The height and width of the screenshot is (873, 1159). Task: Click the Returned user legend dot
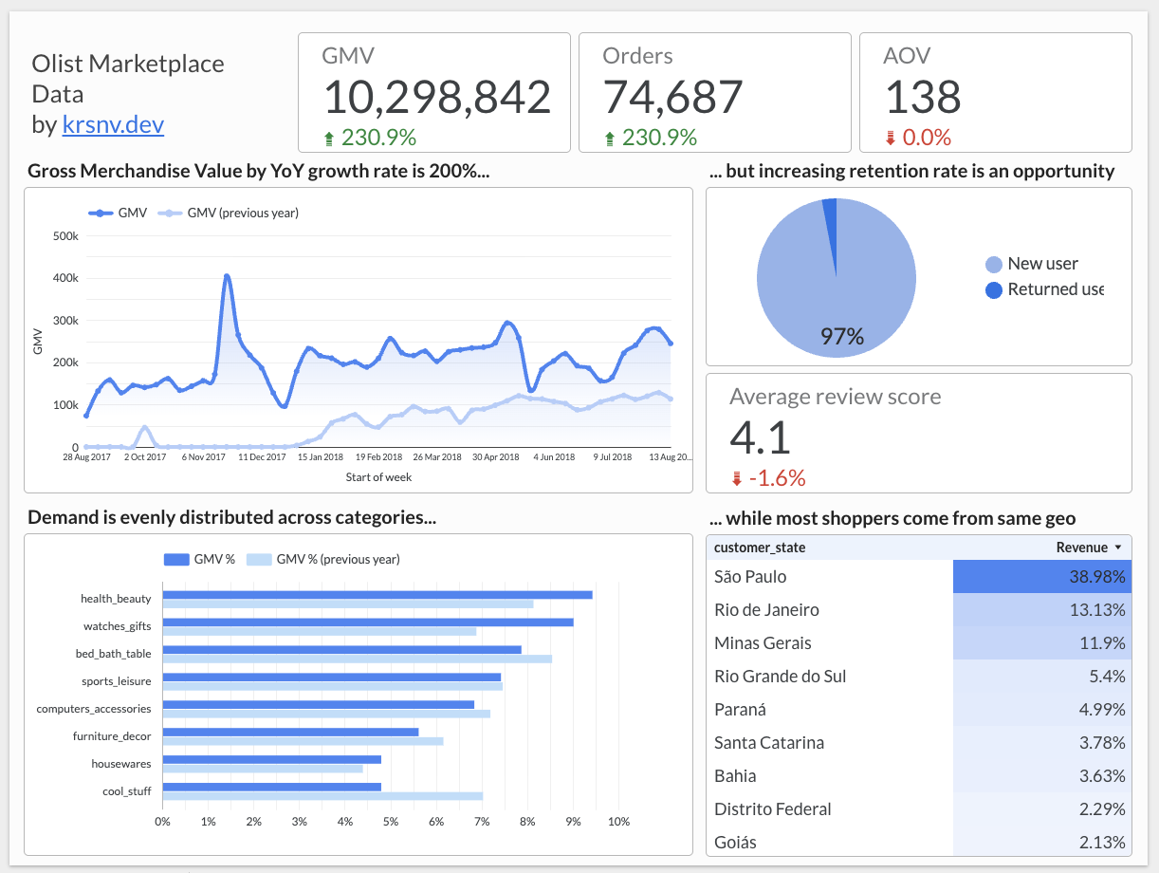995,289
